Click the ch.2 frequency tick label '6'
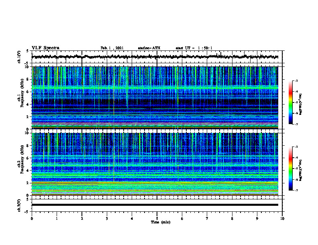This screenshot has width=318, height=245. 29,158
